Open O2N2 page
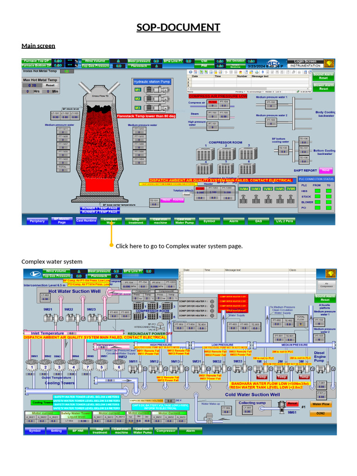357x476 pixels. (321, 413)
